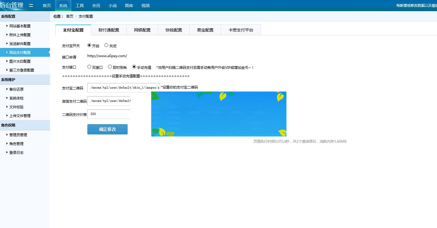
Task: Expand the 系统体检 maintenance entry
Action: point(16,98)
